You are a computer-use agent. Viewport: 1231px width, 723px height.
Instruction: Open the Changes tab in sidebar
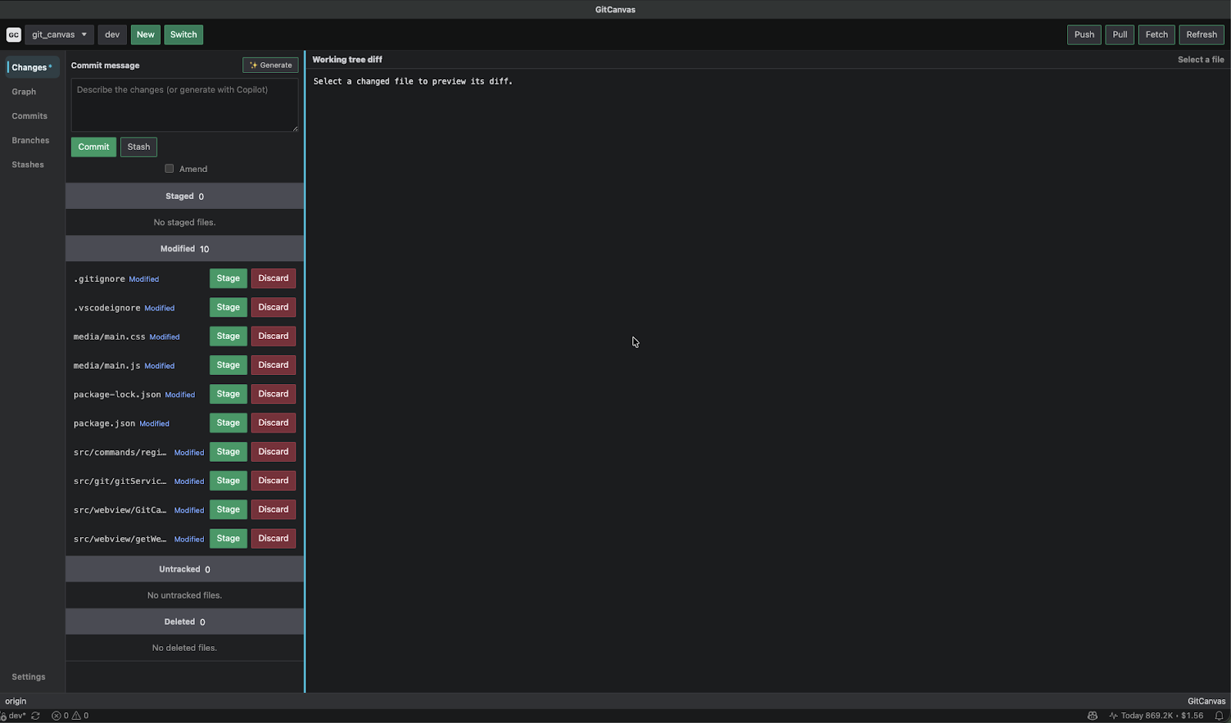pyautogui.click(x=32, y=68)
